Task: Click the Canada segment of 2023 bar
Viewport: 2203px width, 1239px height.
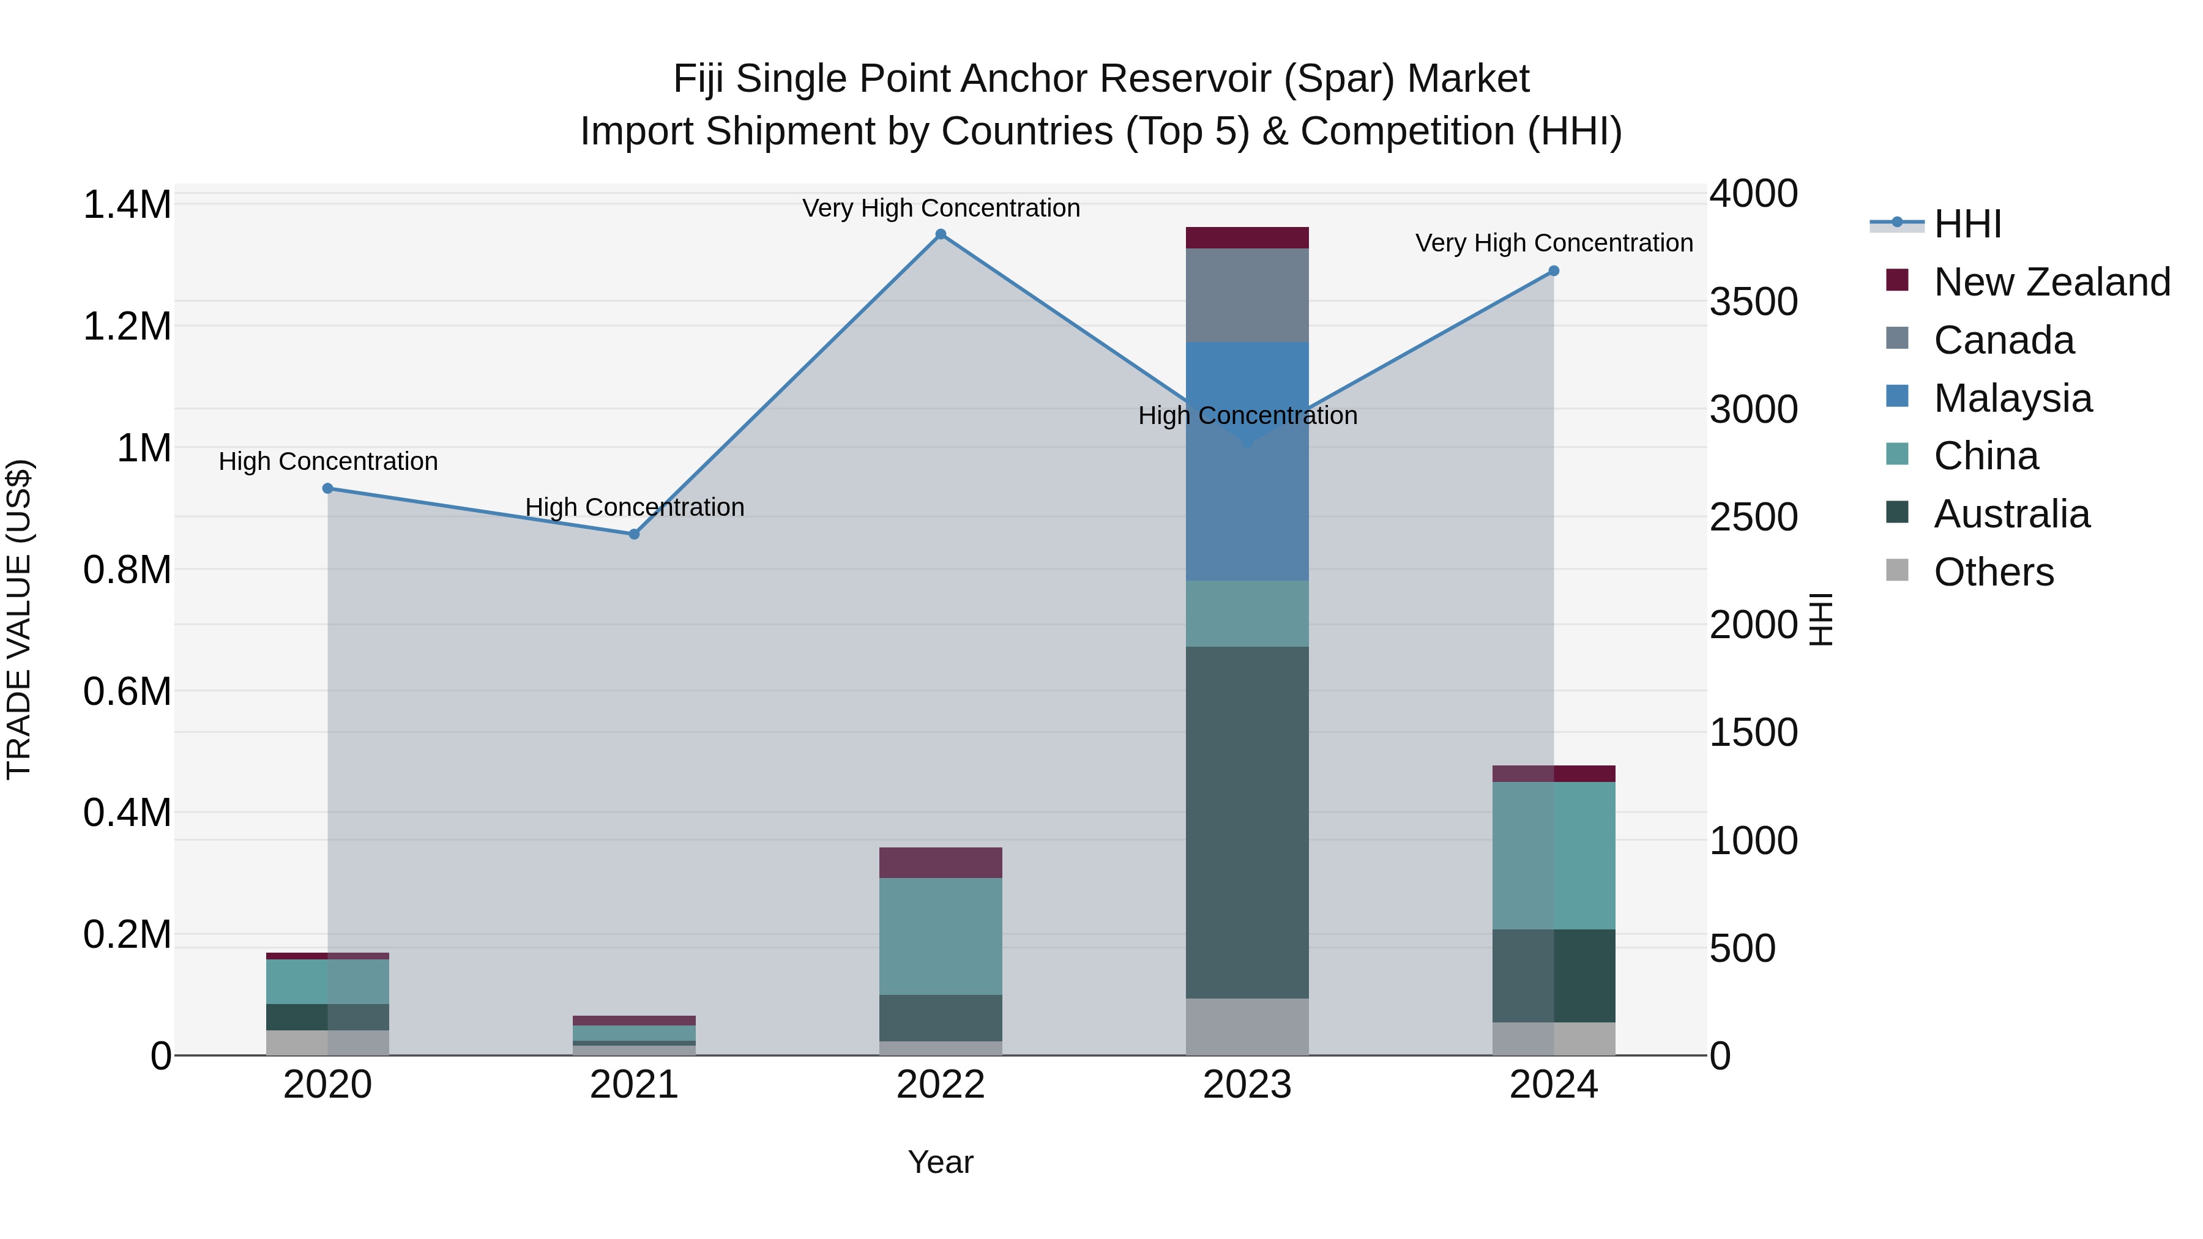Action: point(1247,296)
